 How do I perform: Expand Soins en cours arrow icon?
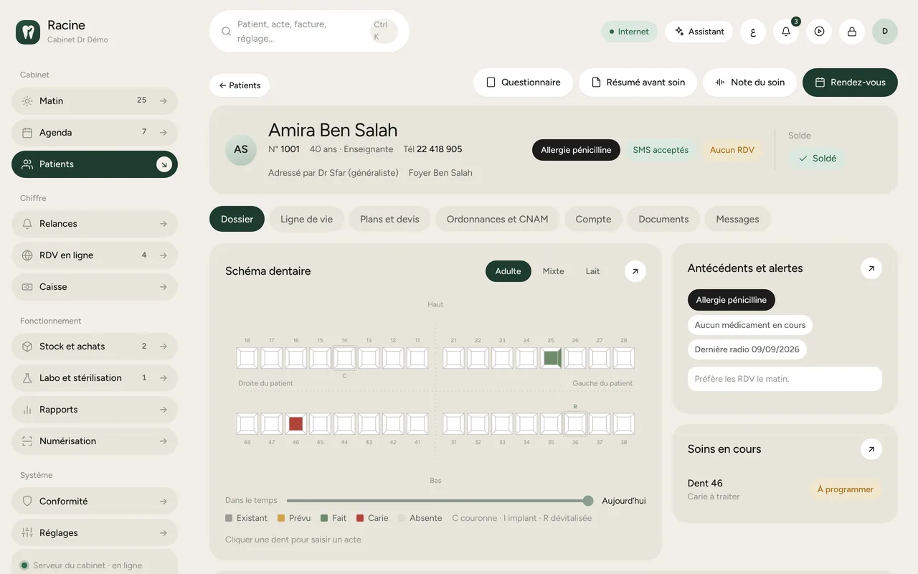pos(871,449)
